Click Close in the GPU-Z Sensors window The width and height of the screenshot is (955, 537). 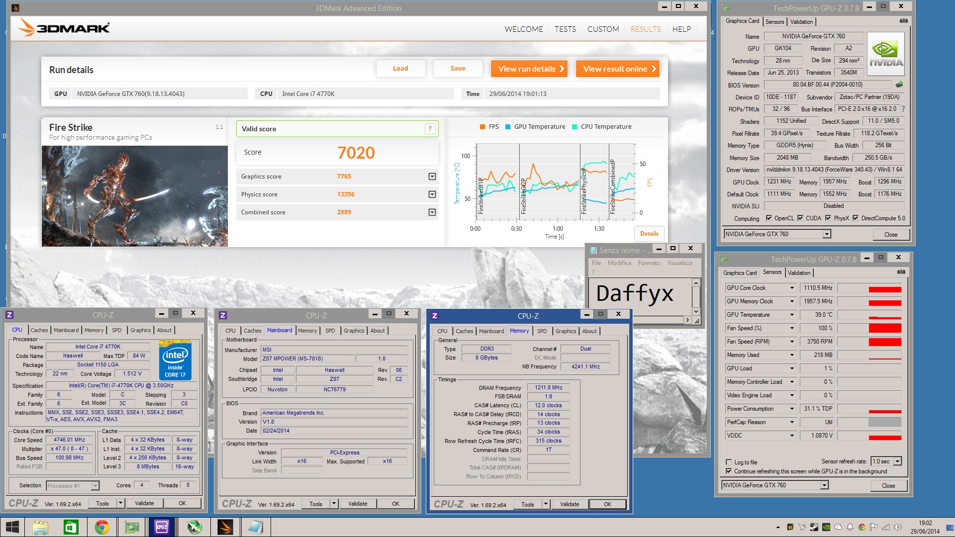[x=888, y=486]
